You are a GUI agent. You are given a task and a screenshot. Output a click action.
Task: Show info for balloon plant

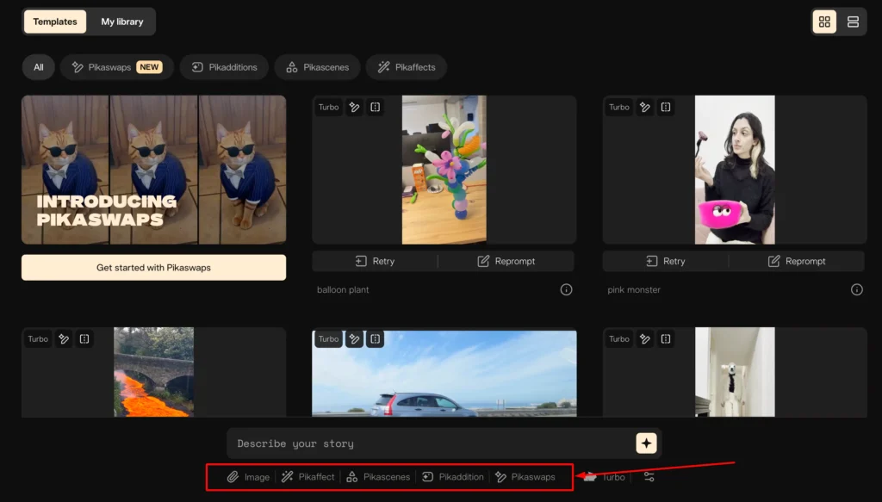point(566,289)
